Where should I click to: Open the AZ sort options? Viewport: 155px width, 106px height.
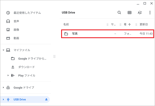point(140,13)
